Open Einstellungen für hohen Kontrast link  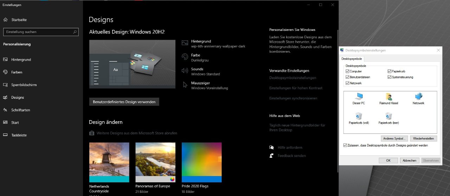tap(296, 88)
